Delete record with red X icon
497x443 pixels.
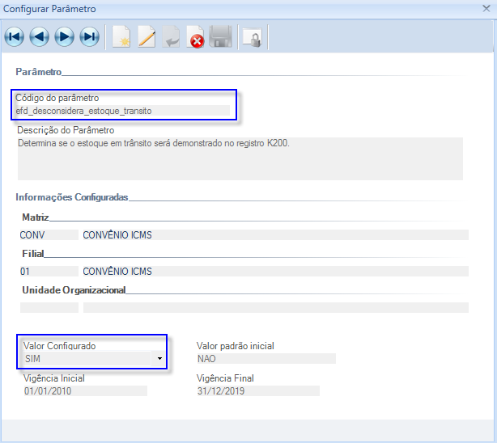(x=196, y=37)
